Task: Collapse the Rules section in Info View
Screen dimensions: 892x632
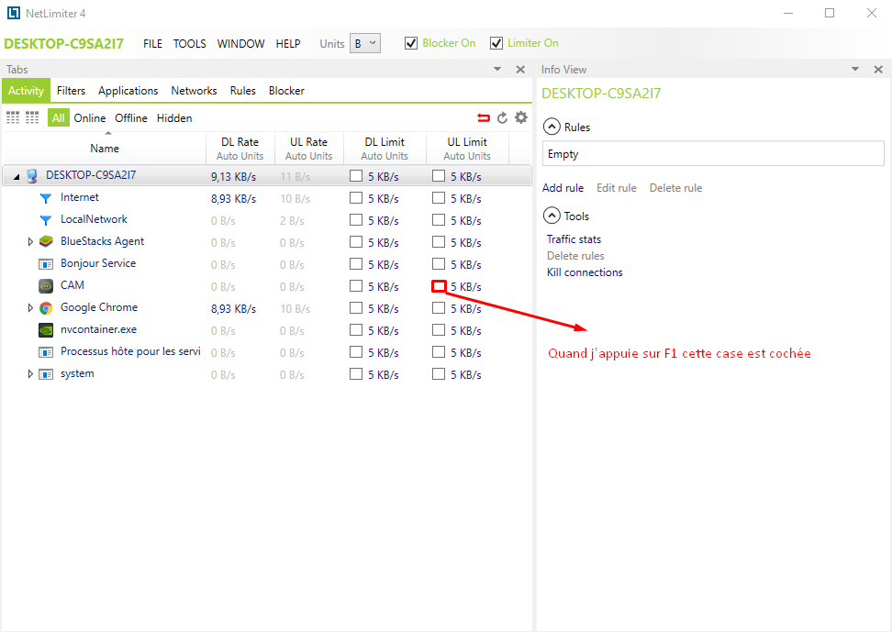Action: point(552,127)
